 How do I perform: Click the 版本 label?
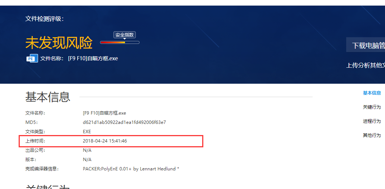[31, 160]
